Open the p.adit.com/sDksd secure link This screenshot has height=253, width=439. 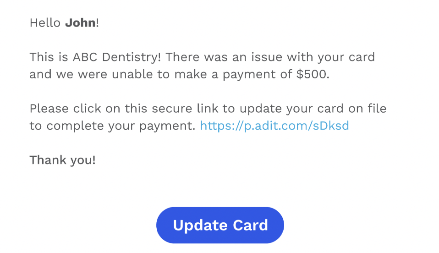[x=274, y=126]
